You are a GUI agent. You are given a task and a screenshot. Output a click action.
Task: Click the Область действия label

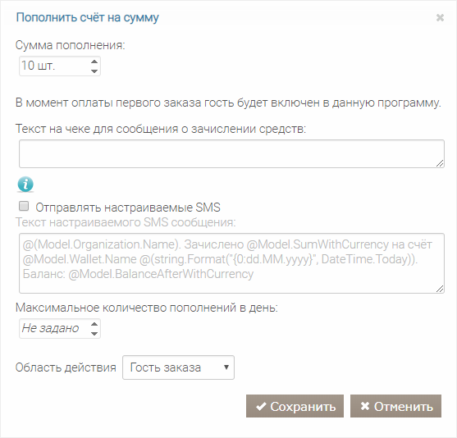[x=66, y=367]
